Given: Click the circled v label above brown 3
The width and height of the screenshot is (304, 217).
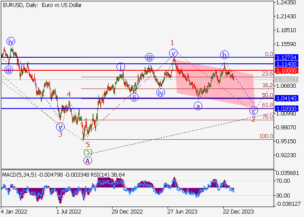Looking at the screenshot, I should [x=60, y=127].
